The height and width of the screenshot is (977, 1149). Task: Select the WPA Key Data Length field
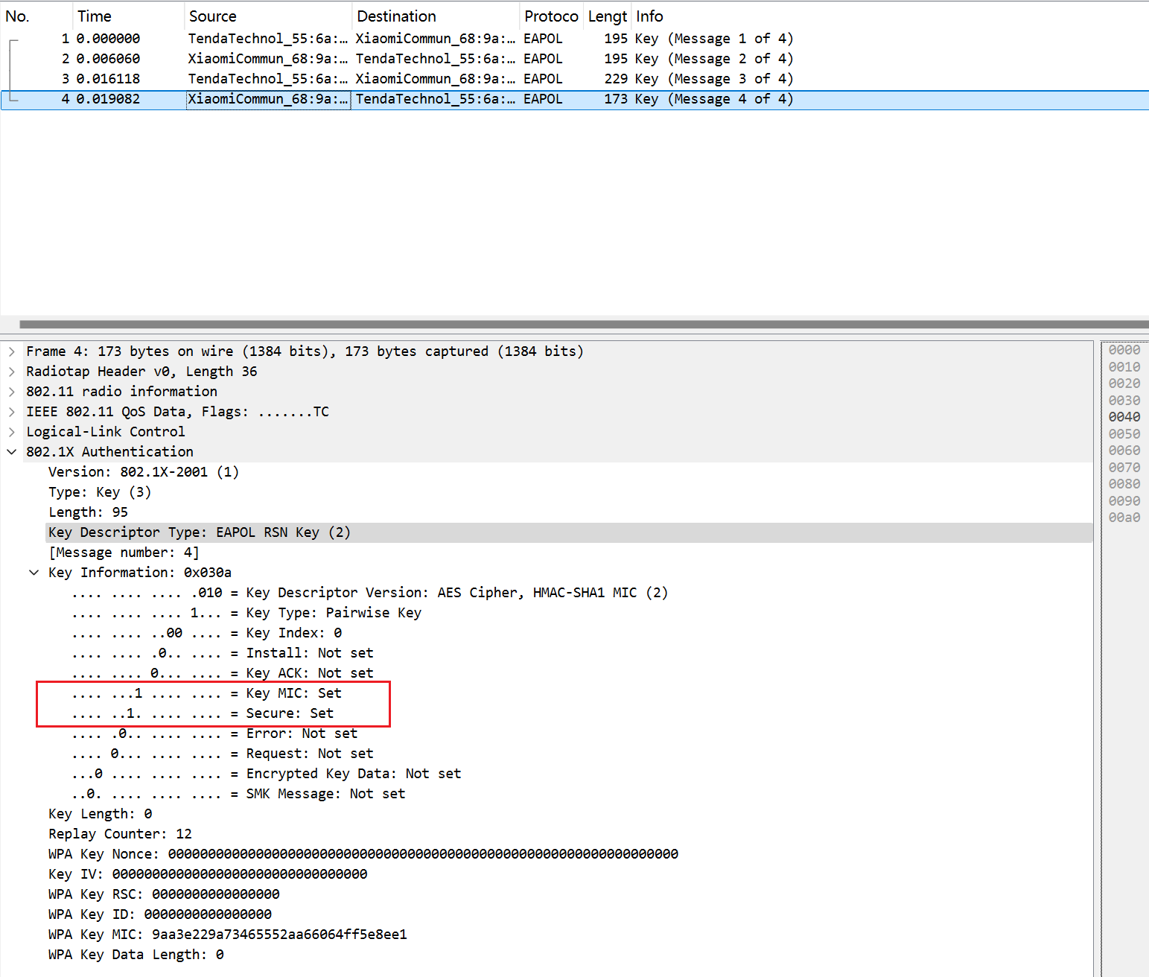tap(136, 955)
